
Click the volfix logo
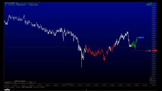click(x=7, y=90)
